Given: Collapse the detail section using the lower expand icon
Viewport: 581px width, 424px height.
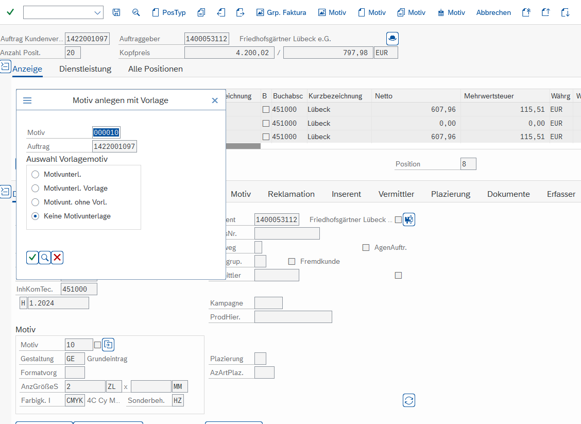Looking at the screenshot, I should tap(6, 192).
